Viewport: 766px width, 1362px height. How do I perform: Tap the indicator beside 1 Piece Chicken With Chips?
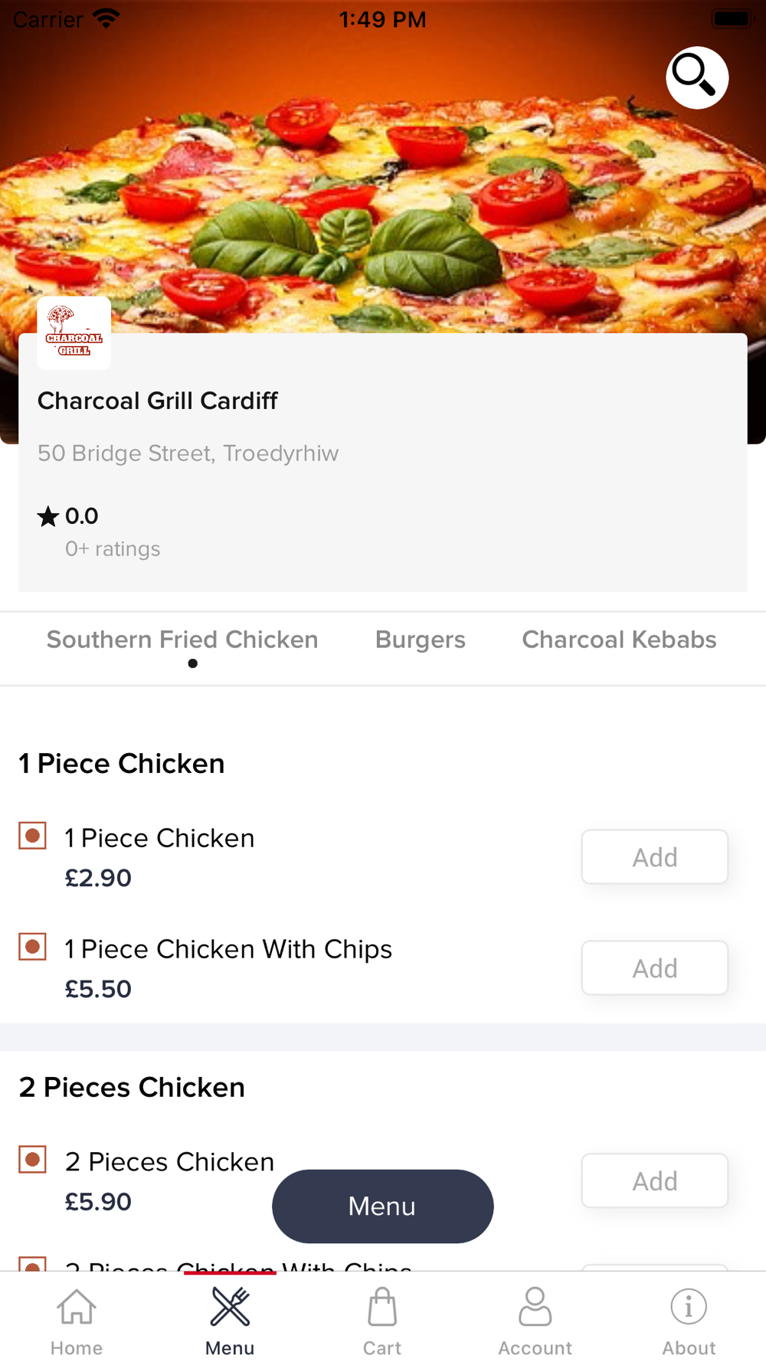(x=33, y=947)
